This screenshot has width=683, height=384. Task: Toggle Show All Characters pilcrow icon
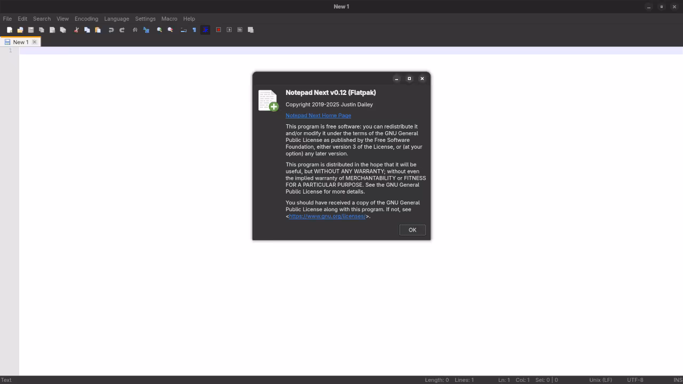194,30
